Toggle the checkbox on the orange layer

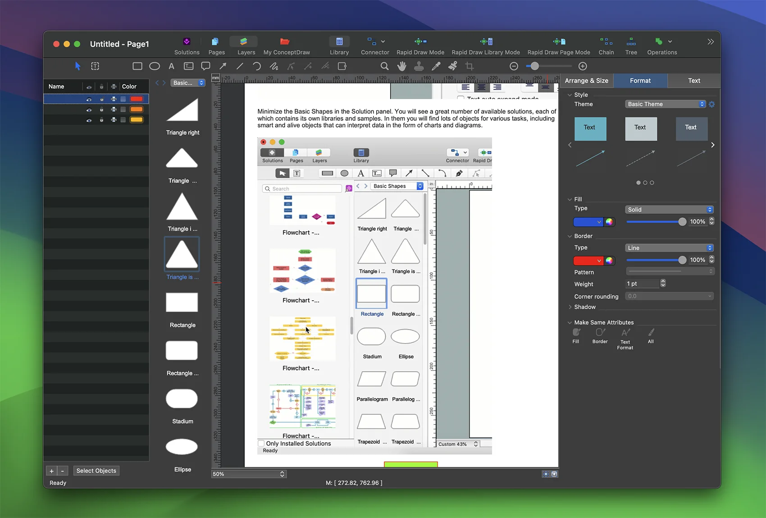click(123, 110)
